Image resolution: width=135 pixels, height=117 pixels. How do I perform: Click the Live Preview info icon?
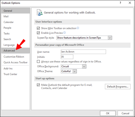pyautogui.click(x=64, y=33)
